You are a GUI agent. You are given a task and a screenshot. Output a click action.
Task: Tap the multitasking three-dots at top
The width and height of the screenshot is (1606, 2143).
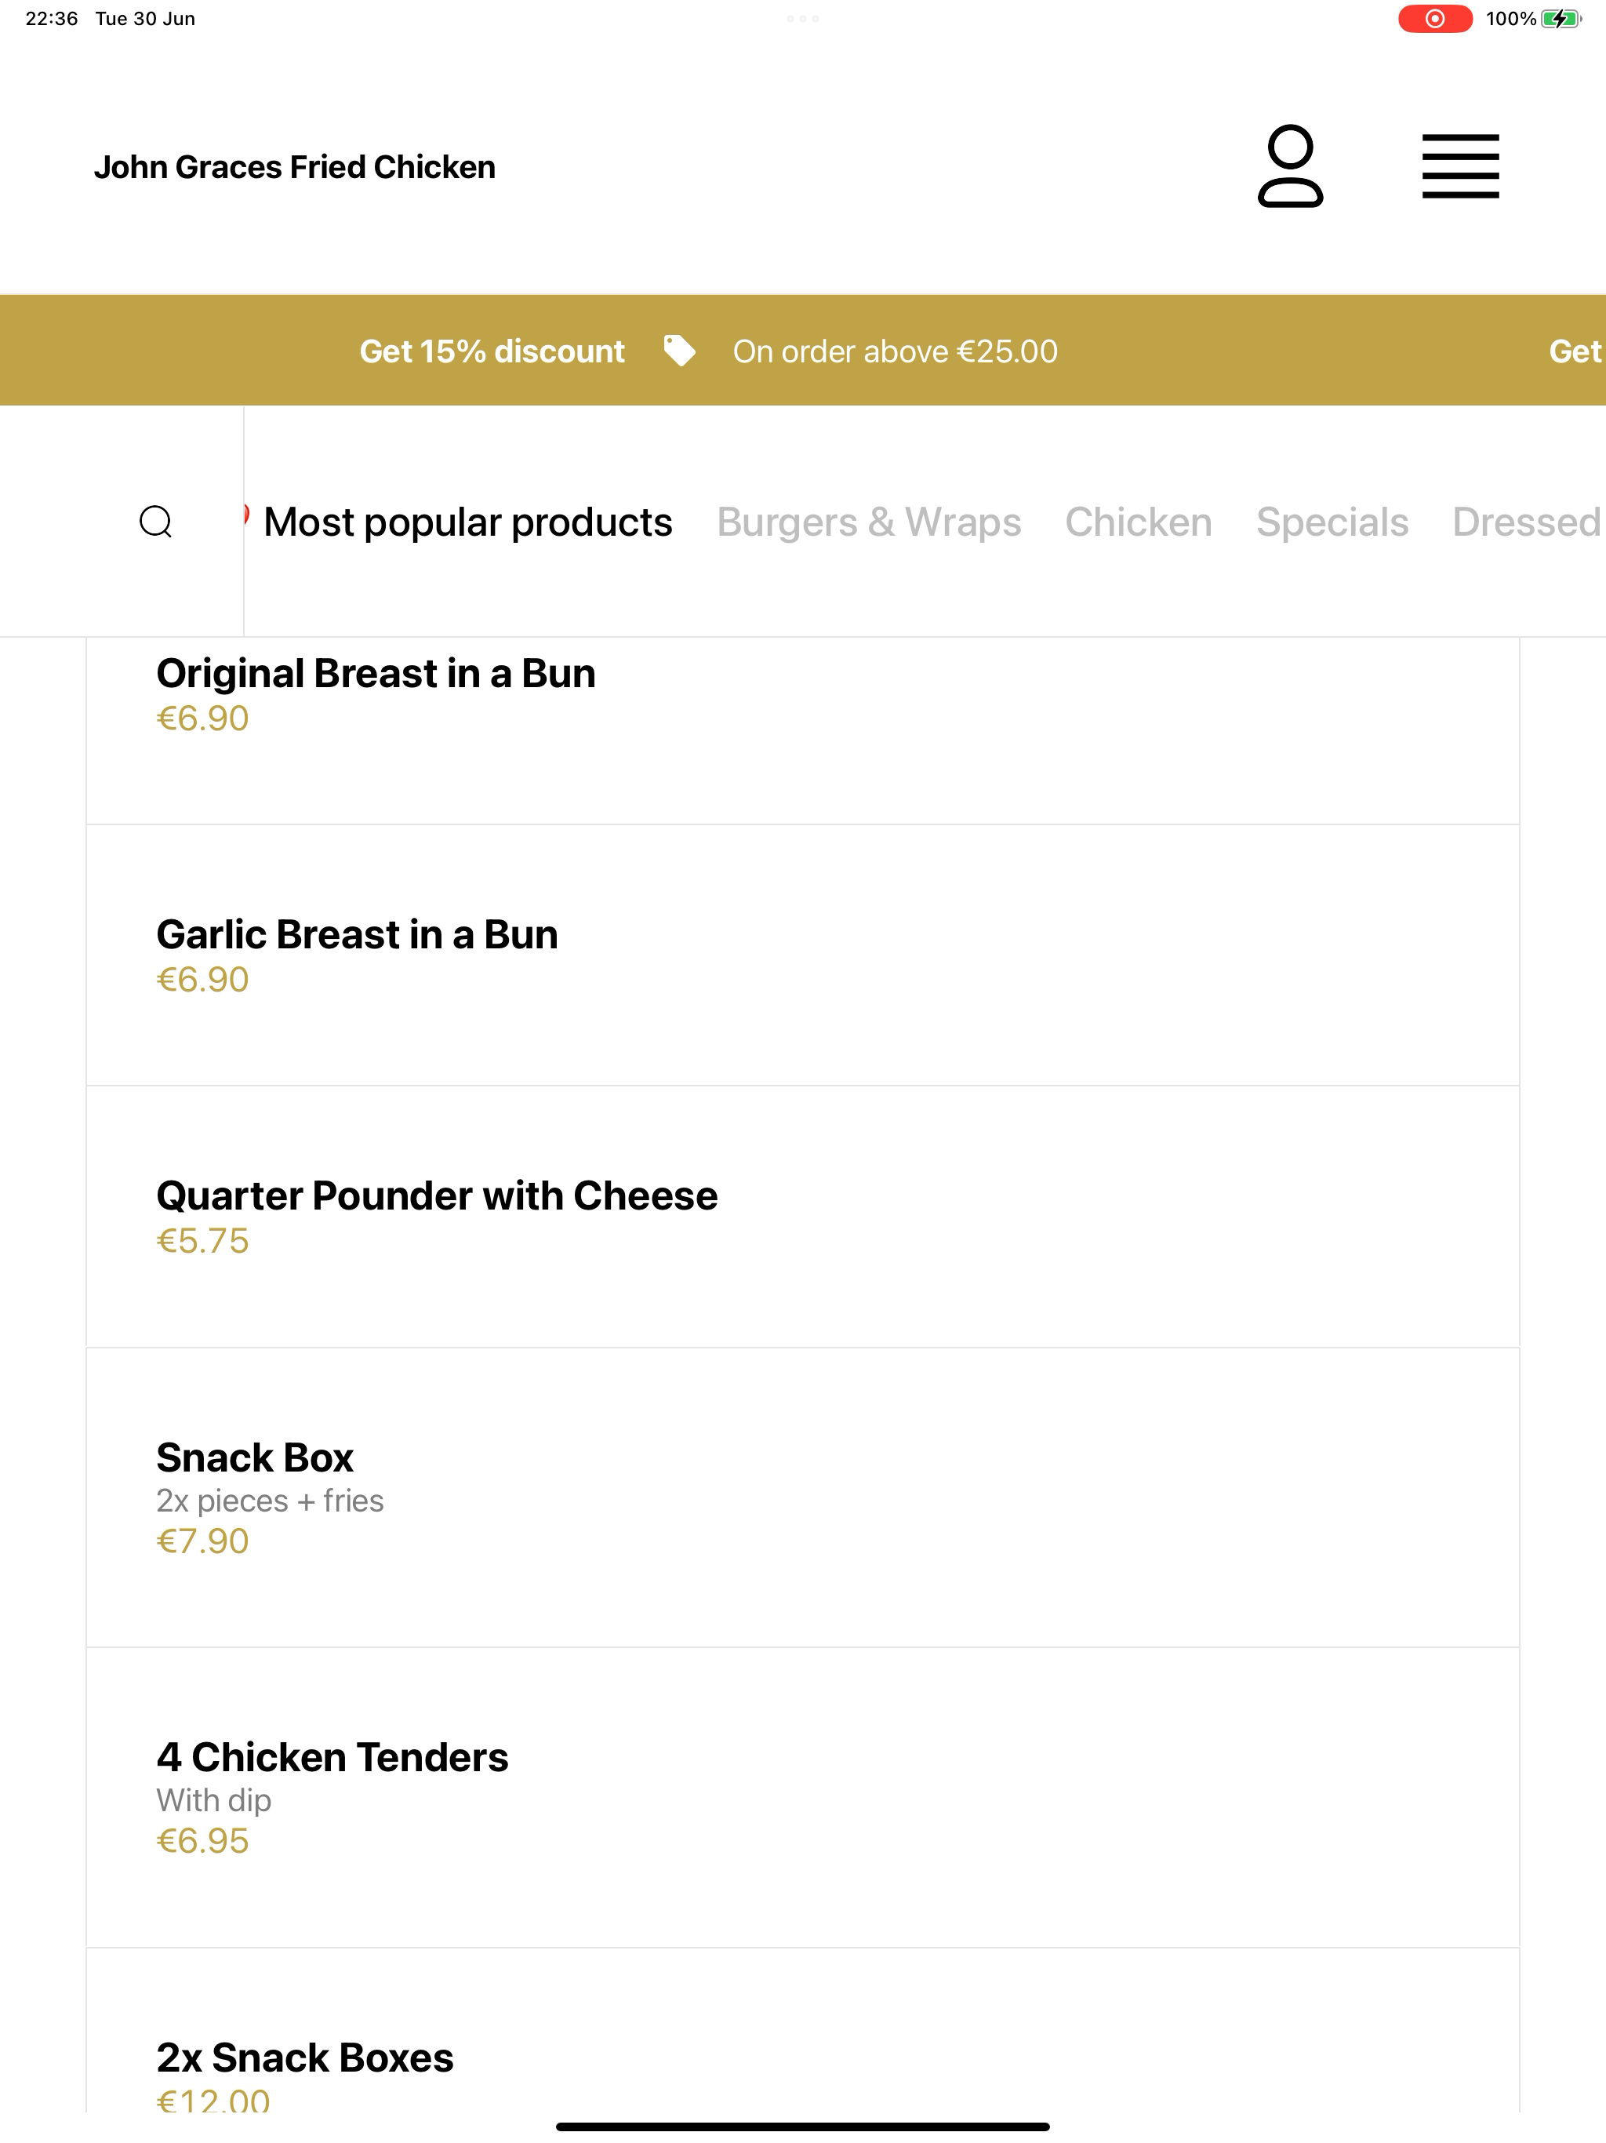[803, 18]
